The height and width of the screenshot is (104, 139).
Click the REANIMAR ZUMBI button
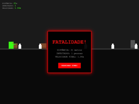(69, 65)
